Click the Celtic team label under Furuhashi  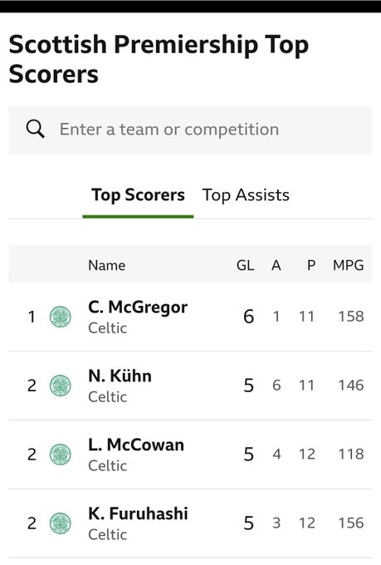tap(108, 534)
